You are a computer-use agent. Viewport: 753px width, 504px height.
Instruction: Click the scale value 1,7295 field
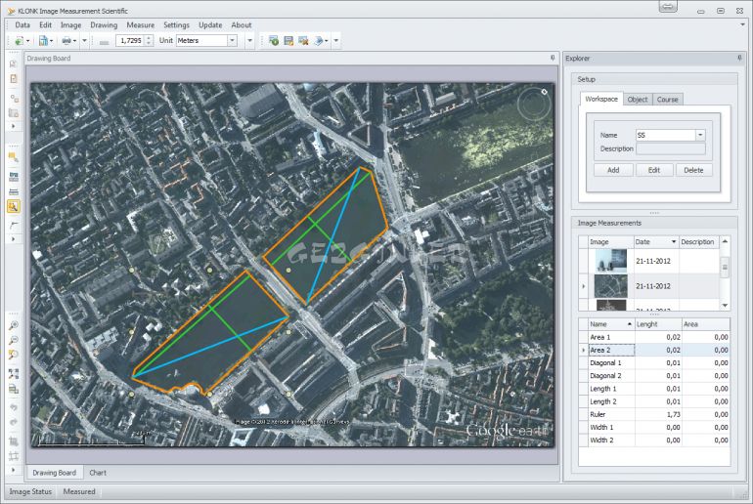tap(130, 41)
